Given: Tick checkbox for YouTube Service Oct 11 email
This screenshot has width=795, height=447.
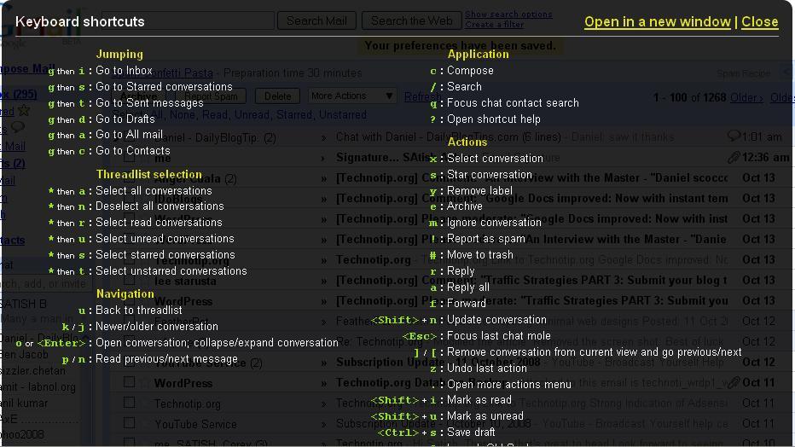Looking at the screenshot, I should click(x=130, y=422).
